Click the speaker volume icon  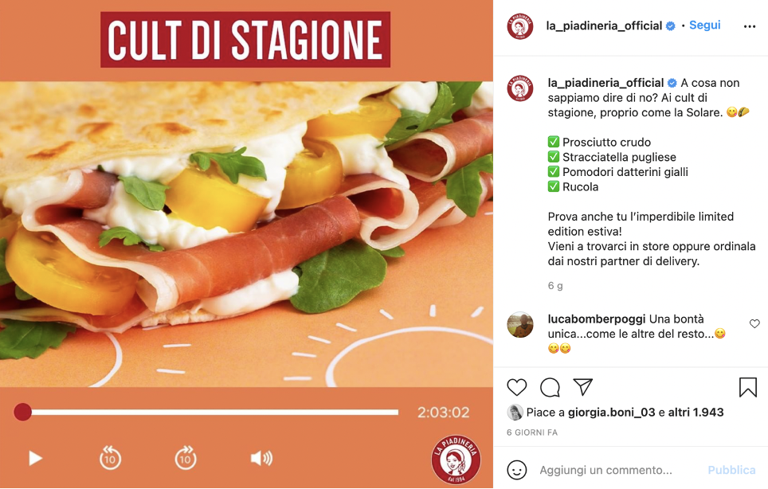(261, 459)
